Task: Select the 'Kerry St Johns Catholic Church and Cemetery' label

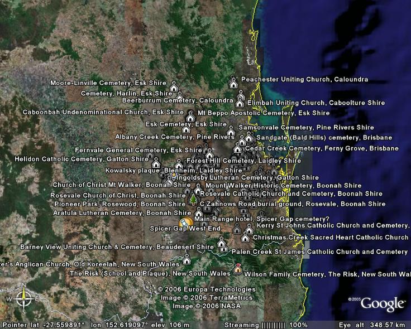Action: click(333, 226)
